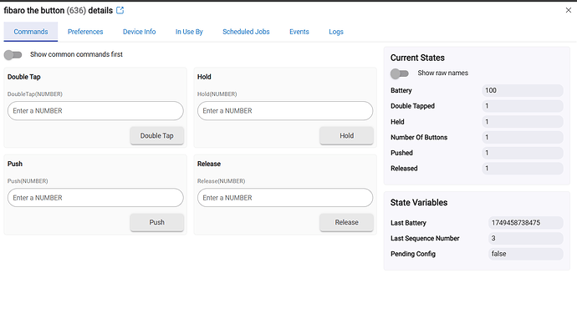
Task: Enable Show raw names toggle
Action: (x=400, y=73)
